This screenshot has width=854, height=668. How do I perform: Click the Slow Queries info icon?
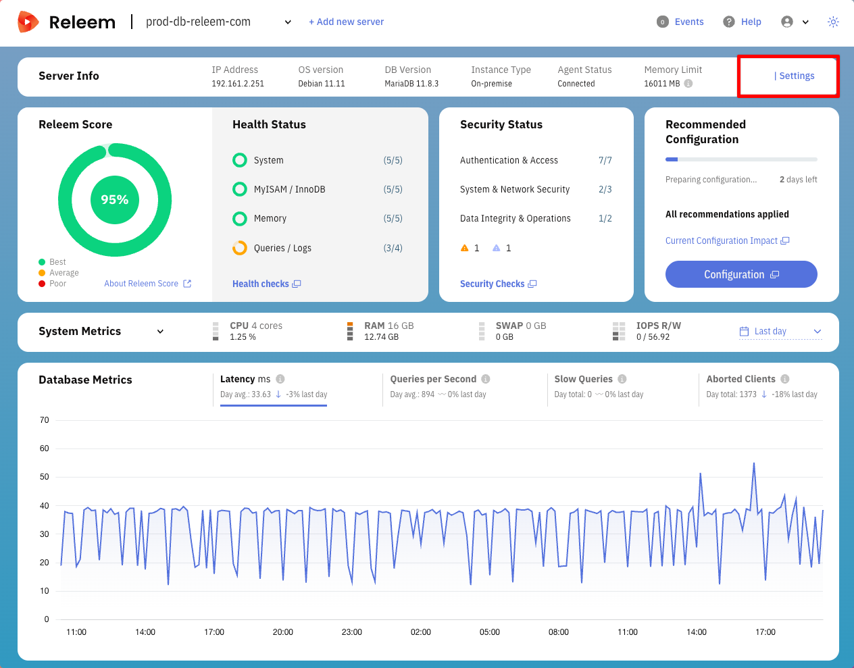tap(622, 380)
